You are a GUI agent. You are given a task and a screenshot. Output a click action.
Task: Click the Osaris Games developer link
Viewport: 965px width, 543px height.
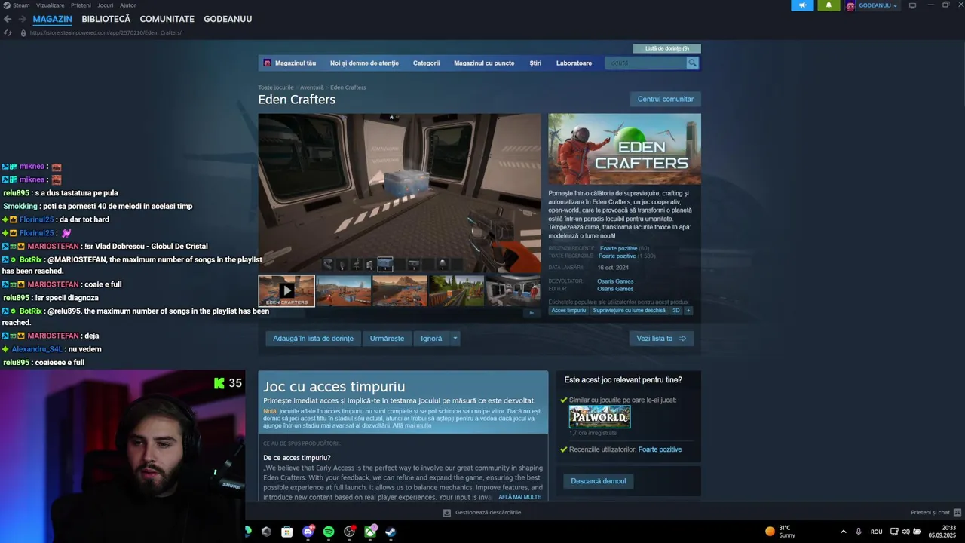615,281
